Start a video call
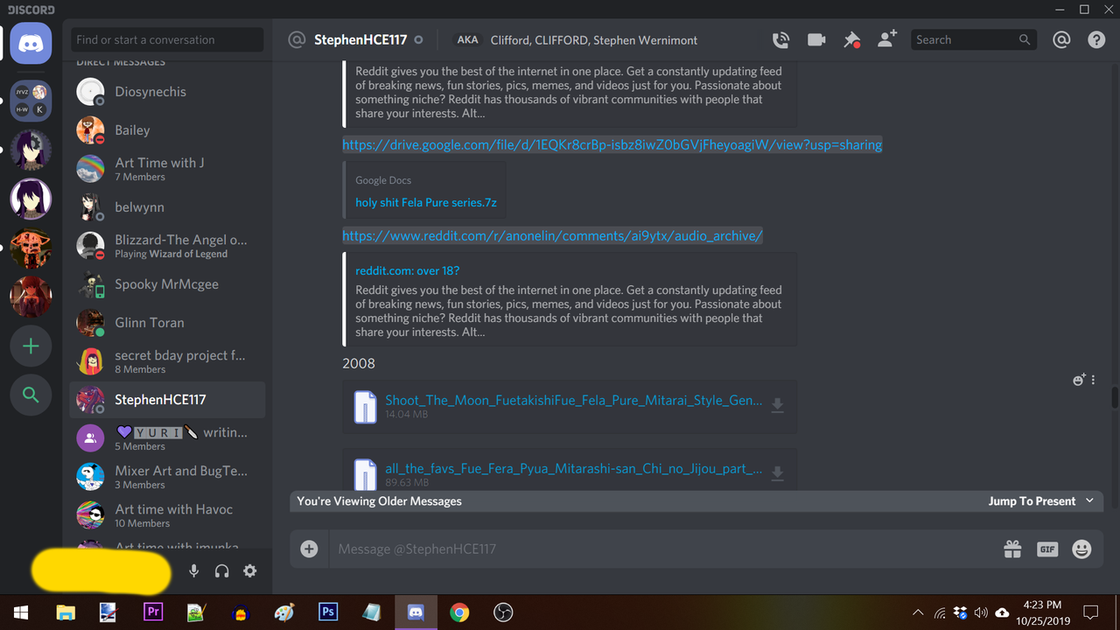 click(816, 40)
